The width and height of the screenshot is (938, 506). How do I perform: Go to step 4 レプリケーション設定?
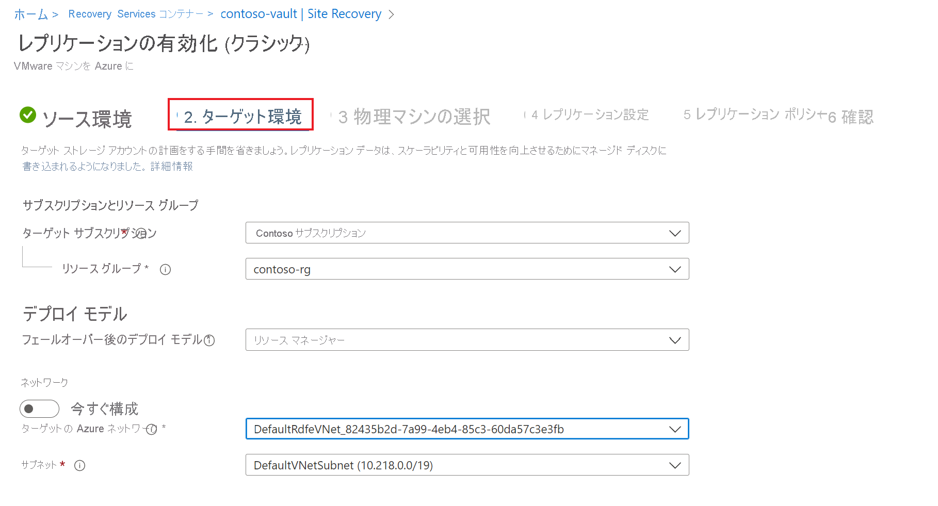click(590, 115)
